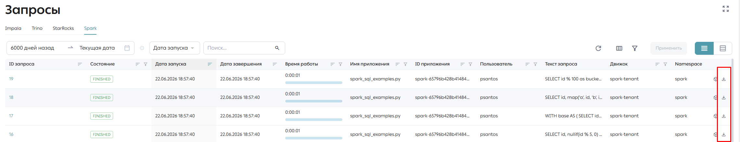Click the start date '6000 дней назад' field

tap(32, 48)
